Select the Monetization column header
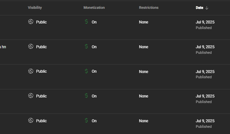Screen dimensions: 230x134 pos(94,7)
